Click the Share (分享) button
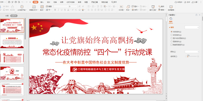 (x=195, y=2)
